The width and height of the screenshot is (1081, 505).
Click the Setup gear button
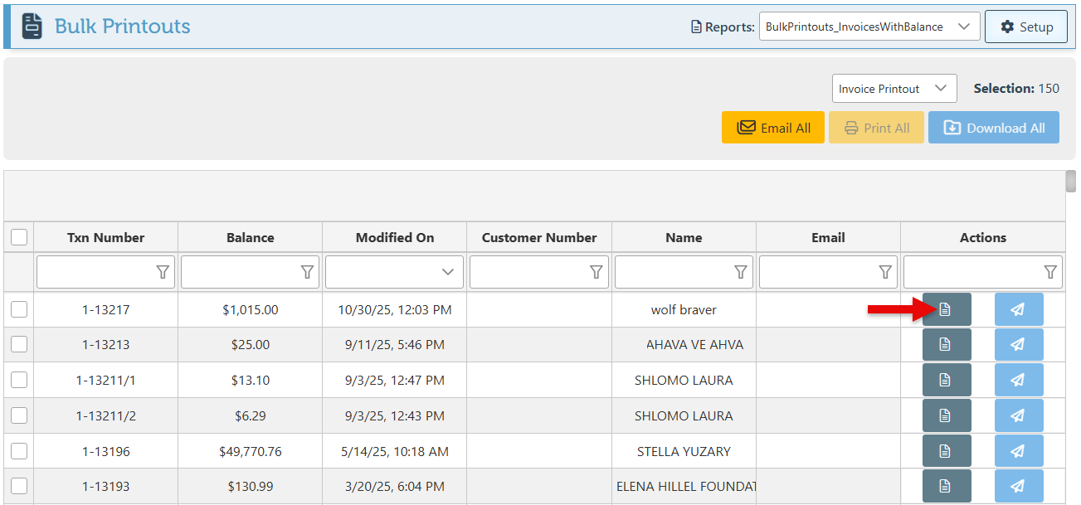(1025, 27)
